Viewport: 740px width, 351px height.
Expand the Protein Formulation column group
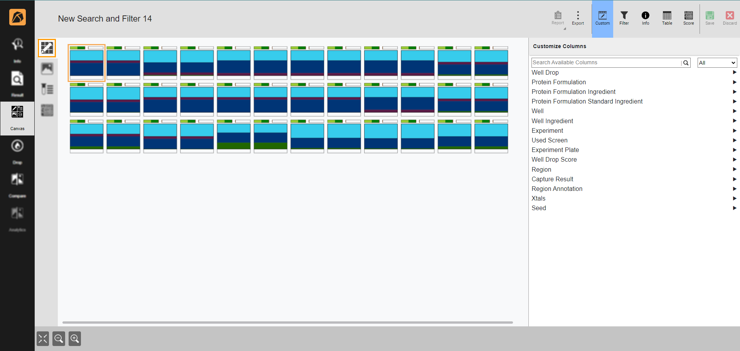point(735,82)
